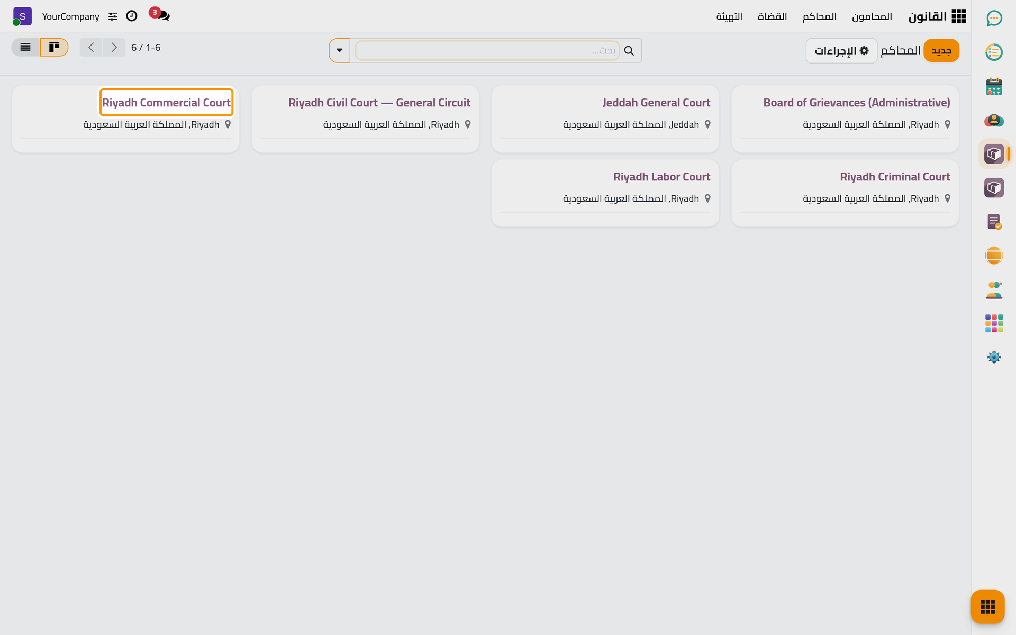Open the employees app icon in sidebar
This screenshot has height=635, width=1016.
[994, 290]
